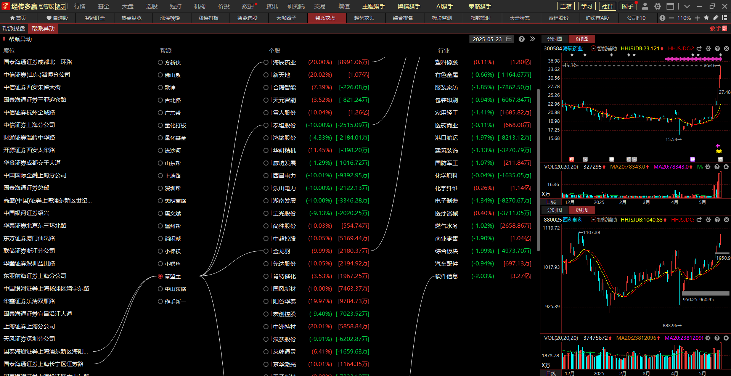Open the 公司F10 toolbar tab

pos(636,18)
